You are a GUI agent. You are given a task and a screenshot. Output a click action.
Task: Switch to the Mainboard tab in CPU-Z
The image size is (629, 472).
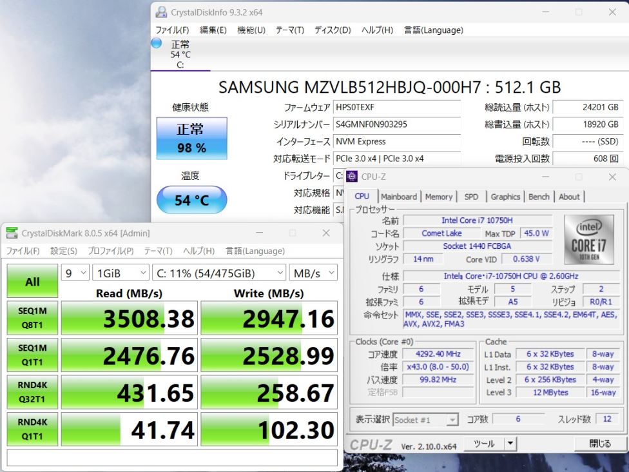[x=399, y=197]
